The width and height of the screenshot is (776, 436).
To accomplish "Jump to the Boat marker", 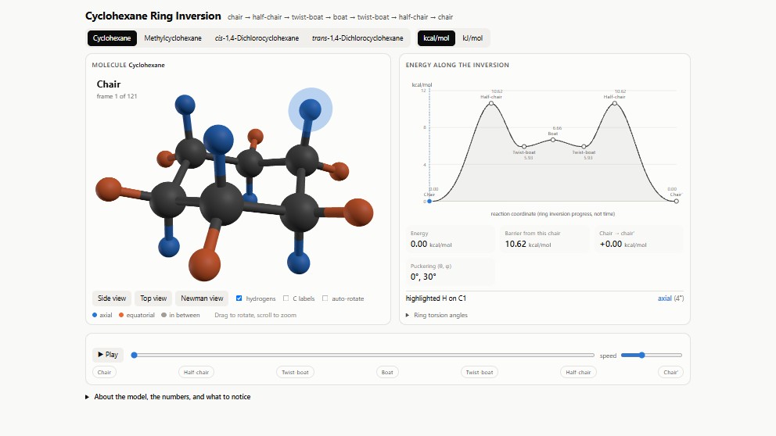I will coord(387,372).
